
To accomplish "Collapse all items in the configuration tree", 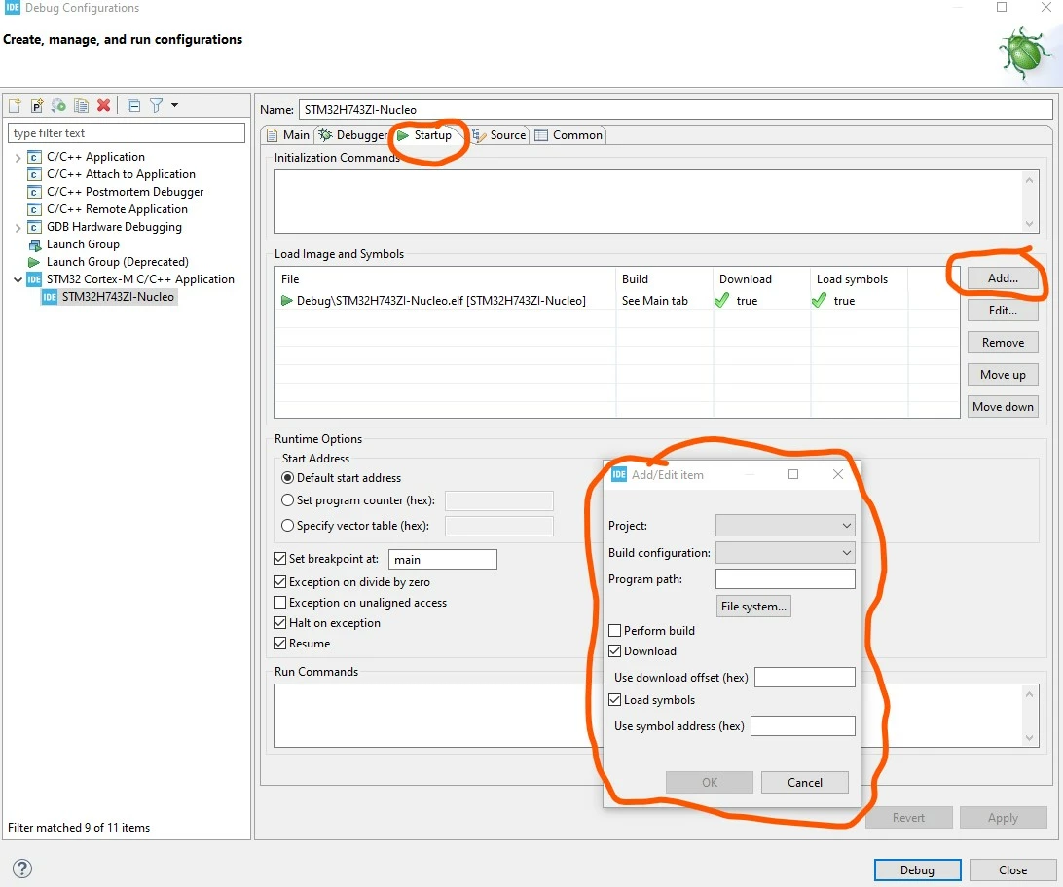I will pos(134,105).
